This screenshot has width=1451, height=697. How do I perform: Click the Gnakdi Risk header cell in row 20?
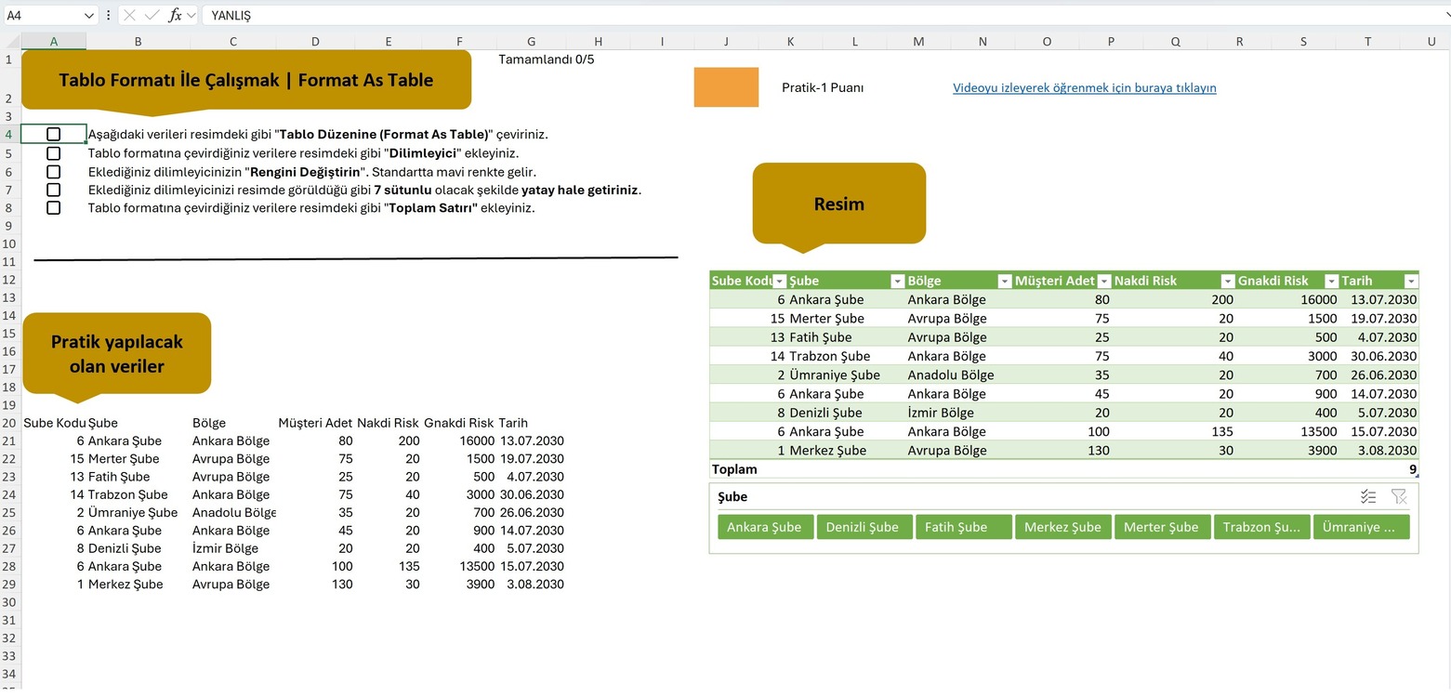pyautogui.click(x=459, y=423)
